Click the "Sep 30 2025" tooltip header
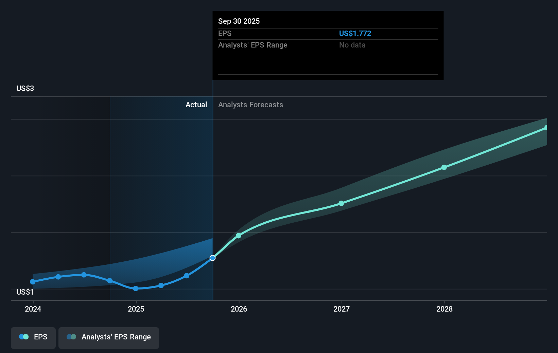The width and height of the screenshot is (558, 353). pyautogui.click(x=239, y=21)
